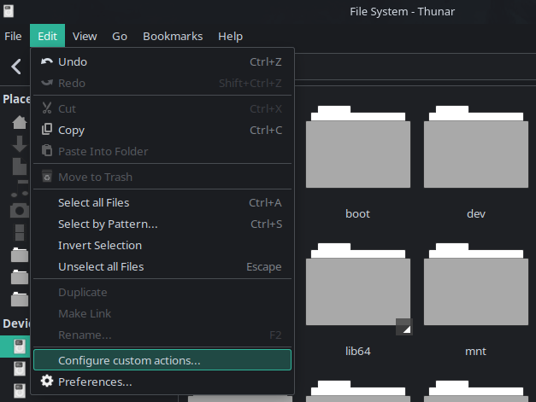Image resolution: width=536 pixels, height=402 pixels.
Task: Click the Preferences gear icon
Action: pyautogui.click(x=47, y=381)
